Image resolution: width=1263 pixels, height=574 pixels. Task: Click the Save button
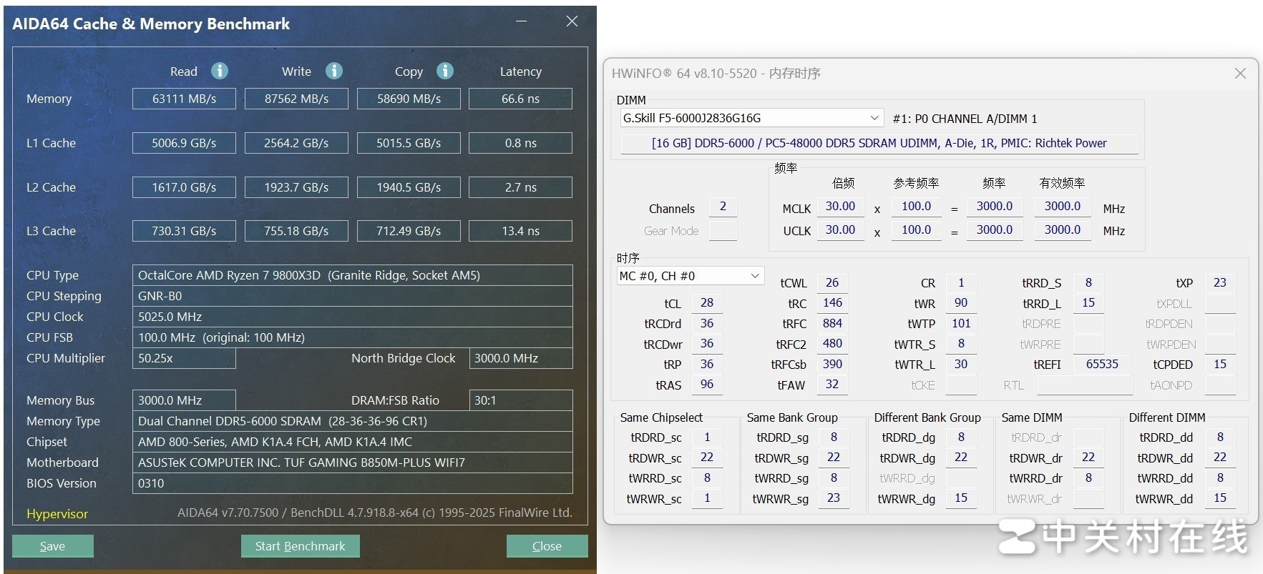pos(52,546)
